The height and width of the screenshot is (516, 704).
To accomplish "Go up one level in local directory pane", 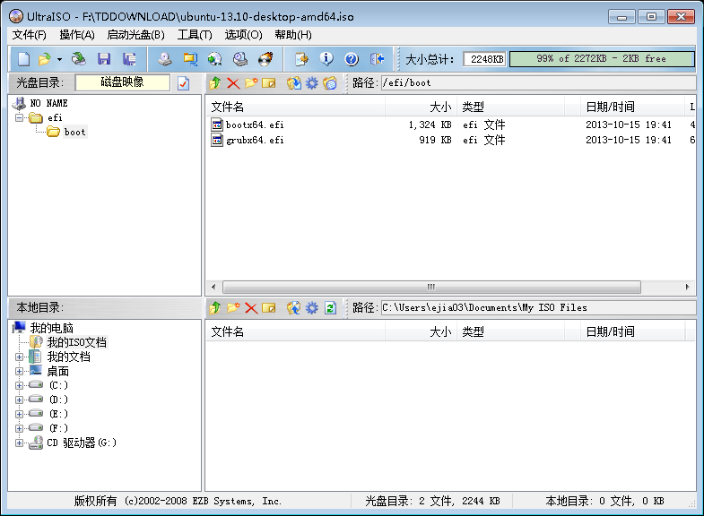I will pos(215,307).
